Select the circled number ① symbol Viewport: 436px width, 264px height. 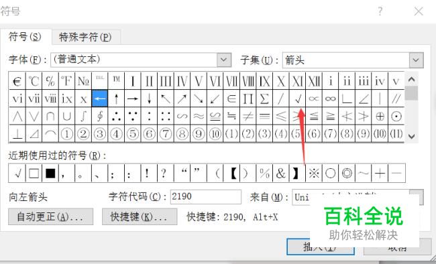coord(66,133)
